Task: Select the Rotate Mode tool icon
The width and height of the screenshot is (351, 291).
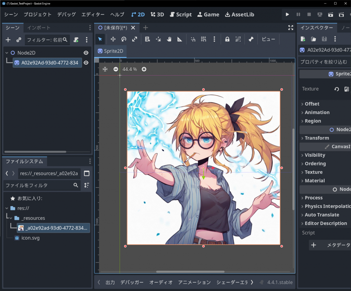Action: coord(124,39)
